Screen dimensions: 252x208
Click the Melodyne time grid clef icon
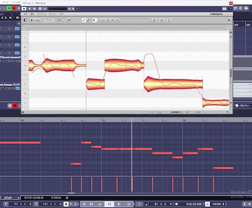[25, 28]
